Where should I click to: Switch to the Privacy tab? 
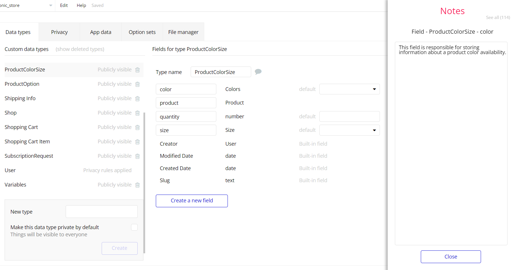click(x=59, y=32)
